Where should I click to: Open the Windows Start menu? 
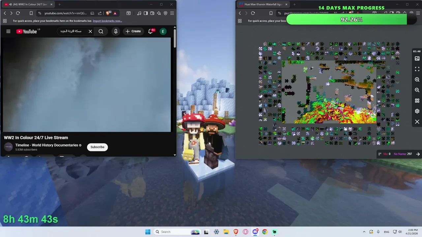(148, 232)
